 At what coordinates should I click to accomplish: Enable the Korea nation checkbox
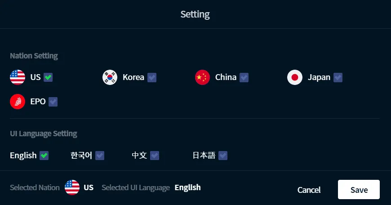[152, 77]
